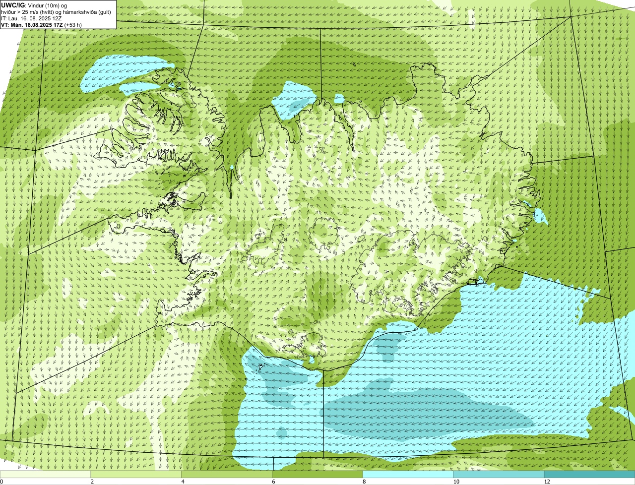Image resolution: width=635 pixels, height=485 pixels.
Task: Click the 'IT: Lau. 16. 08. 2025 12Z' line
Action: 31,18
